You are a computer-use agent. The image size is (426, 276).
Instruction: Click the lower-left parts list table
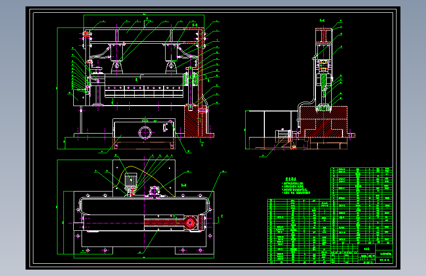click(x=299, y=231)
